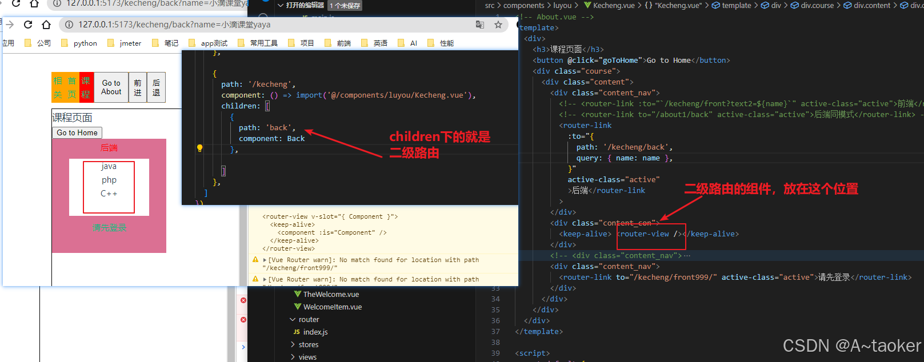The image size is (924, 362).
Task: Open the 公司 bookmark folder
Action: 38,43
